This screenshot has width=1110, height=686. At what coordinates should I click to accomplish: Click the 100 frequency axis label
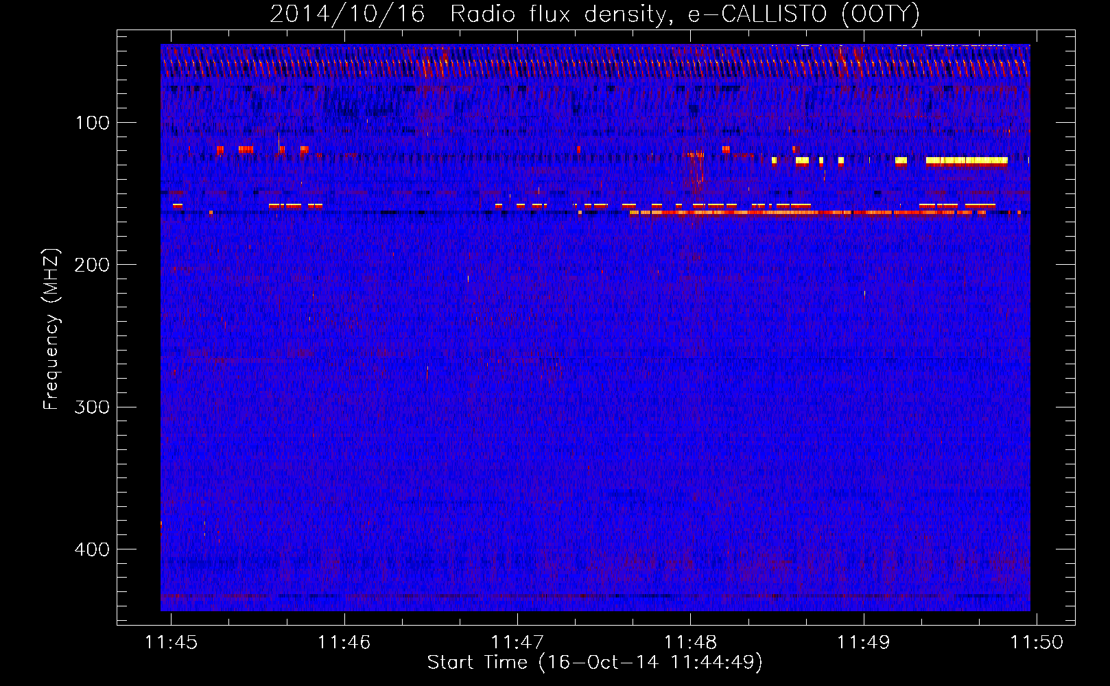click(93, 123)
